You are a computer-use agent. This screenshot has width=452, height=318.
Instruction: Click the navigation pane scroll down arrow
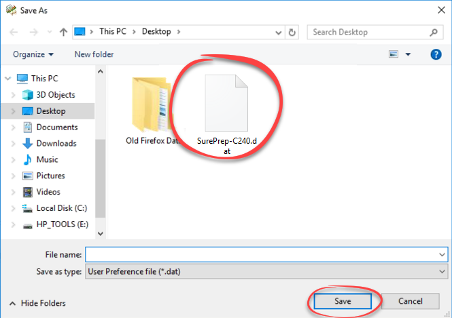point(101,233)
